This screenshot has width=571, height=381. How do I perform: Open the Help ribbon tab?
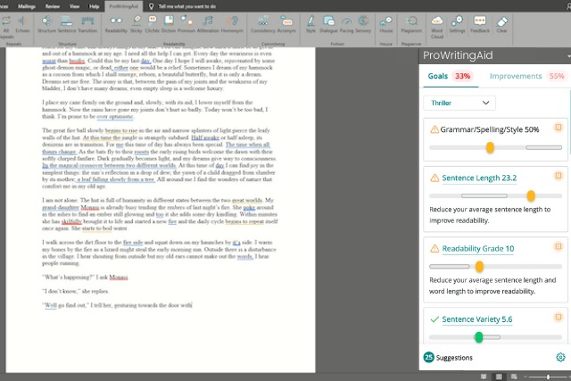[x=95, y=6]
